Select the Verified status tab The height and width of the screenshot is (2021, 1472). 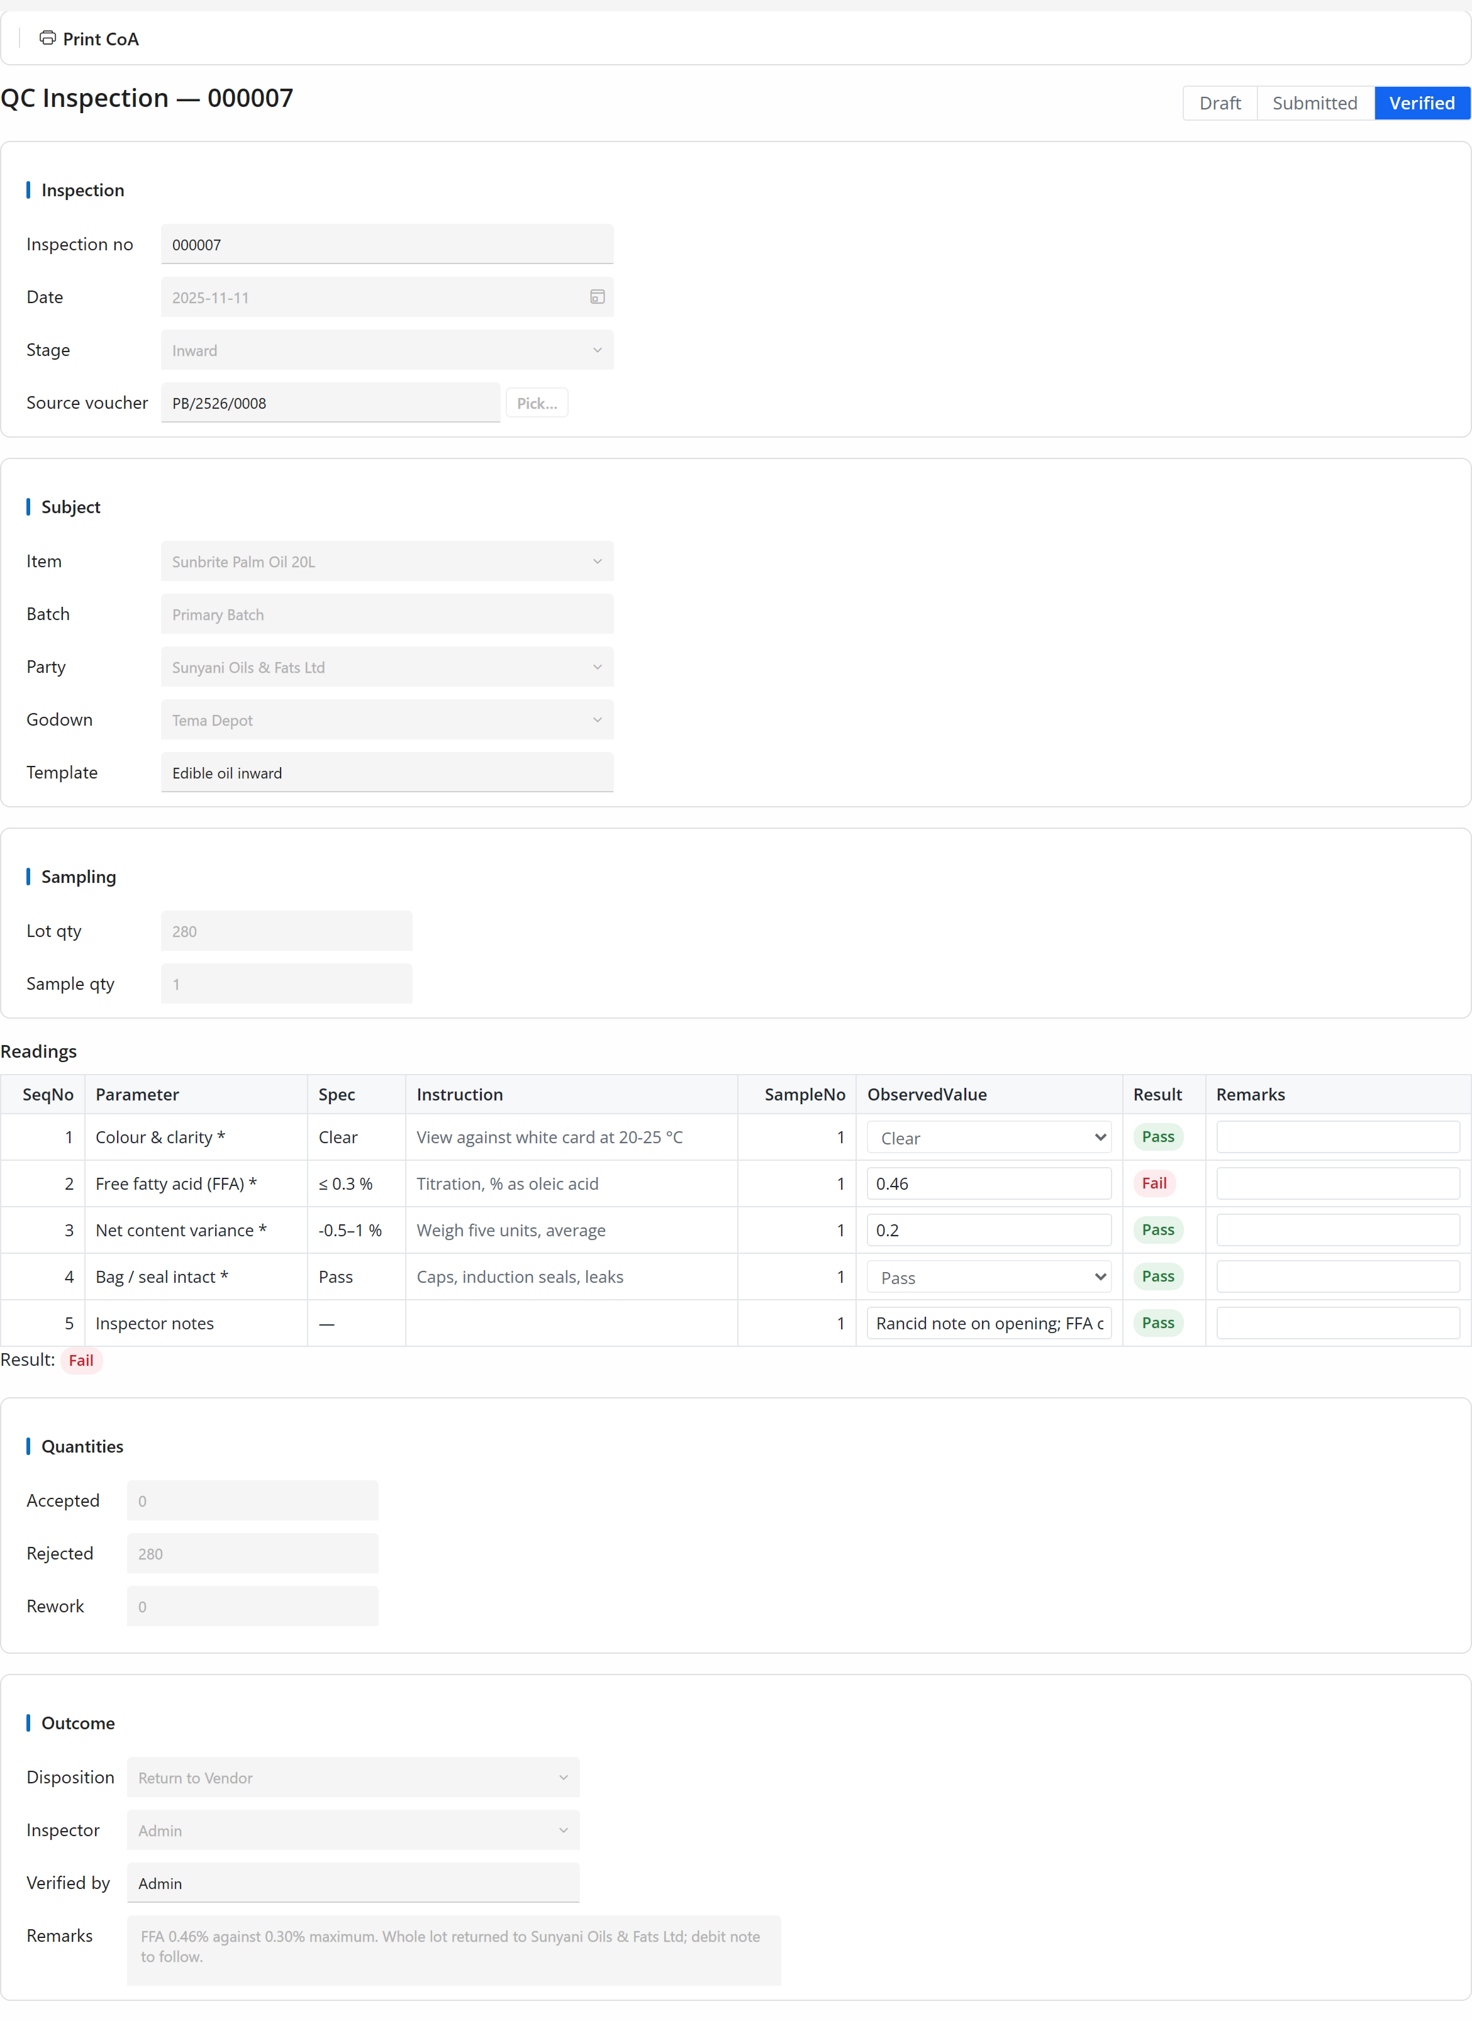(1422, 102)
